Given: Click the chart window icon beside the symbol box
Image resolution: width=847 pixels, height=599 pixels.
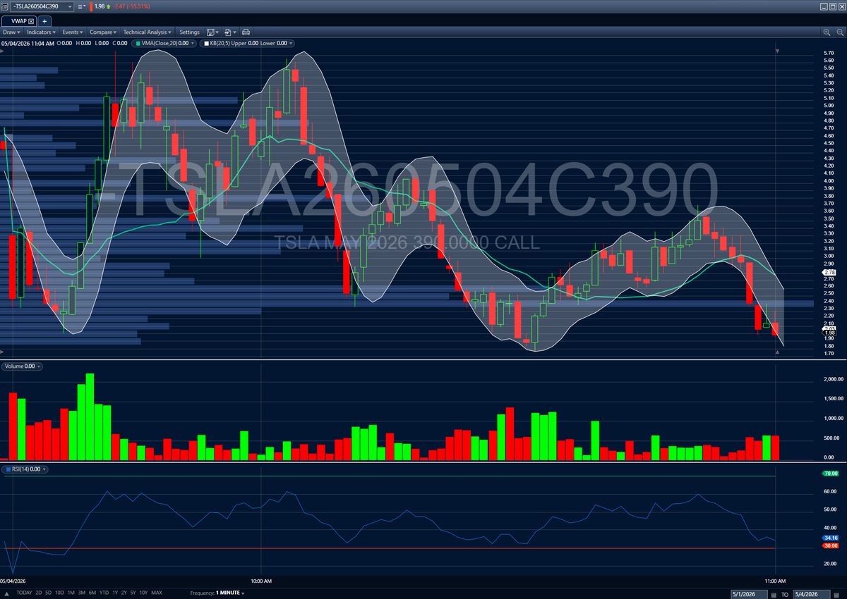Looking at the screenshot, I should click(x=4, y=6).
